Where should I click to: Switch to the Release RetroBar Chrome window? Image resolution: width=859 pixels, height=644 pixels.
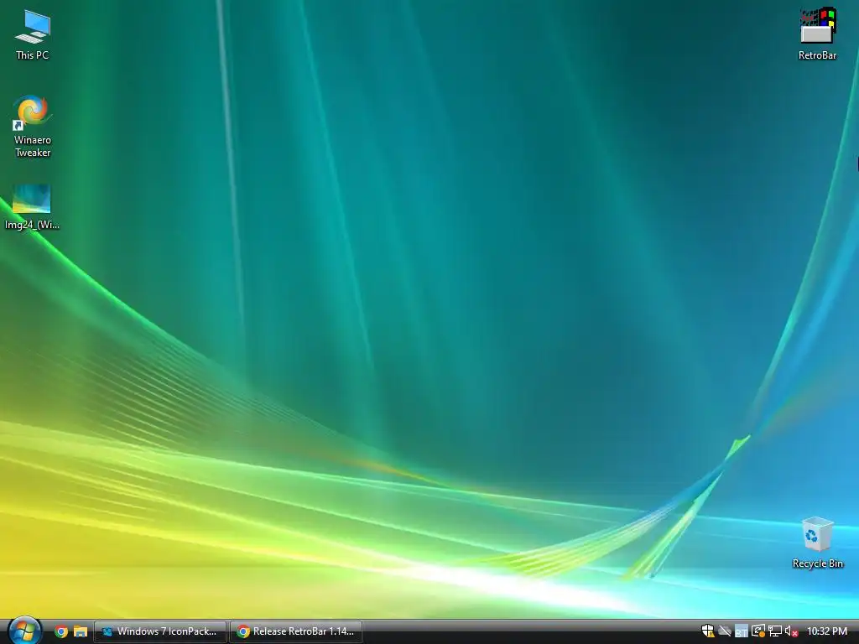pyautogui.click(x=296, y=631)
